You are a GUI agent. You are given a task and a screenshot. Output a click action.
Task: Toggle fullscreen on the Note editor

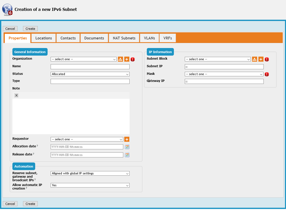tap(16, 95)
